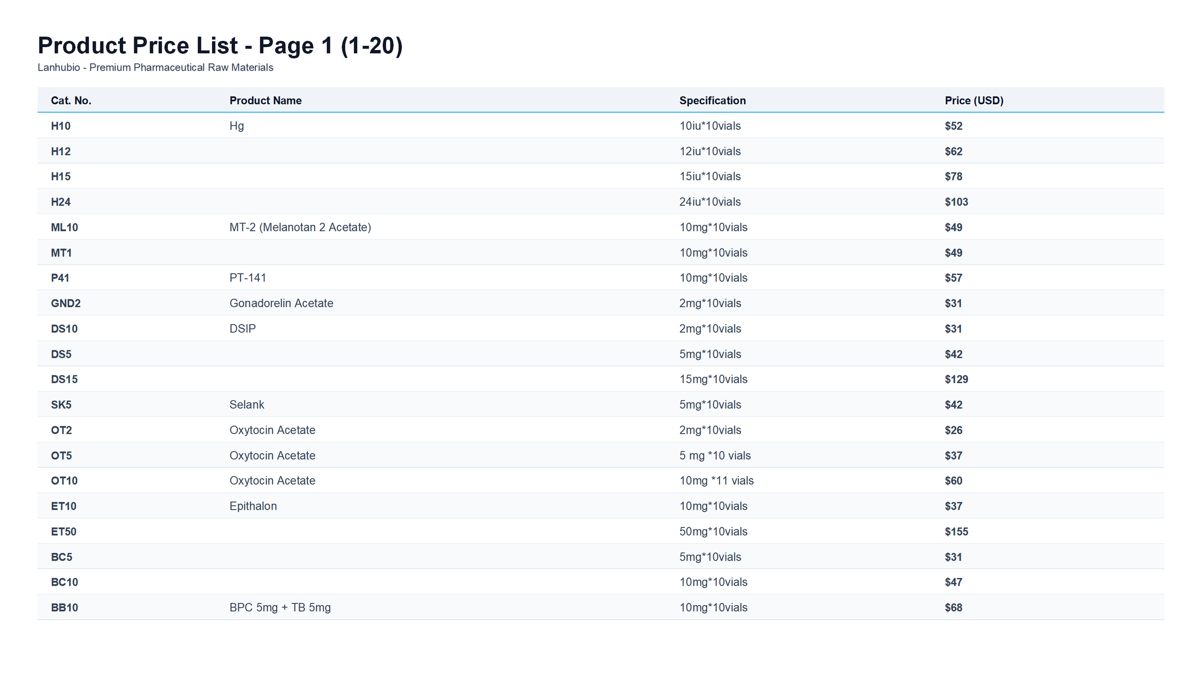Click the DSIP product name
Image resolution: width=1202 pixels, height=676 pixels.
pyautogui.click(x=242, y=329)
